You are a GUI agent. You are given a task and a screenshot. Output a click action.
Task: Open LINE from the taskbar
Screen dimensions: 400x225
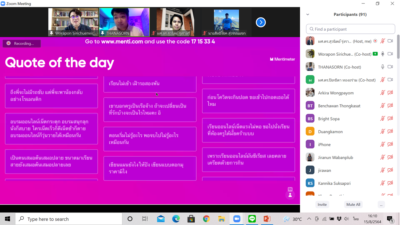click(252, 219)
